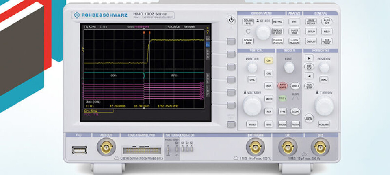The image size is (390, 175).
Task: Open the HELP button
Action: [327, 32]
